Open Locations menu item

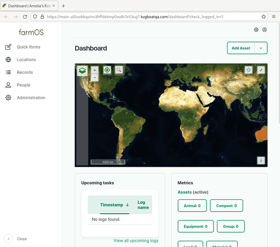(x=26, y=60)
